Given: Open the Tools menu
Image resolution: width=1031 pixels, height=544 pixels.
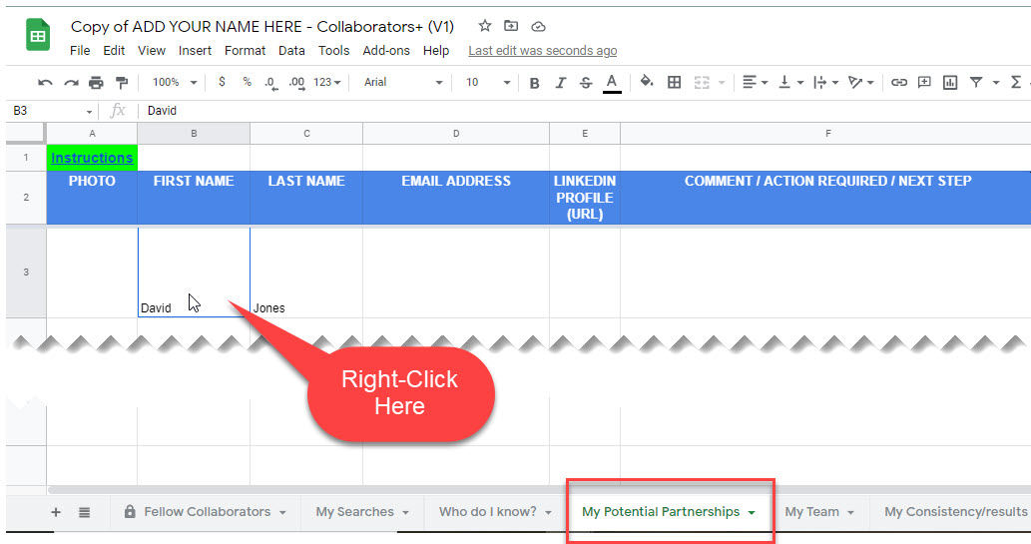Looking at the screenshot, I should click(x=333, y=51).
